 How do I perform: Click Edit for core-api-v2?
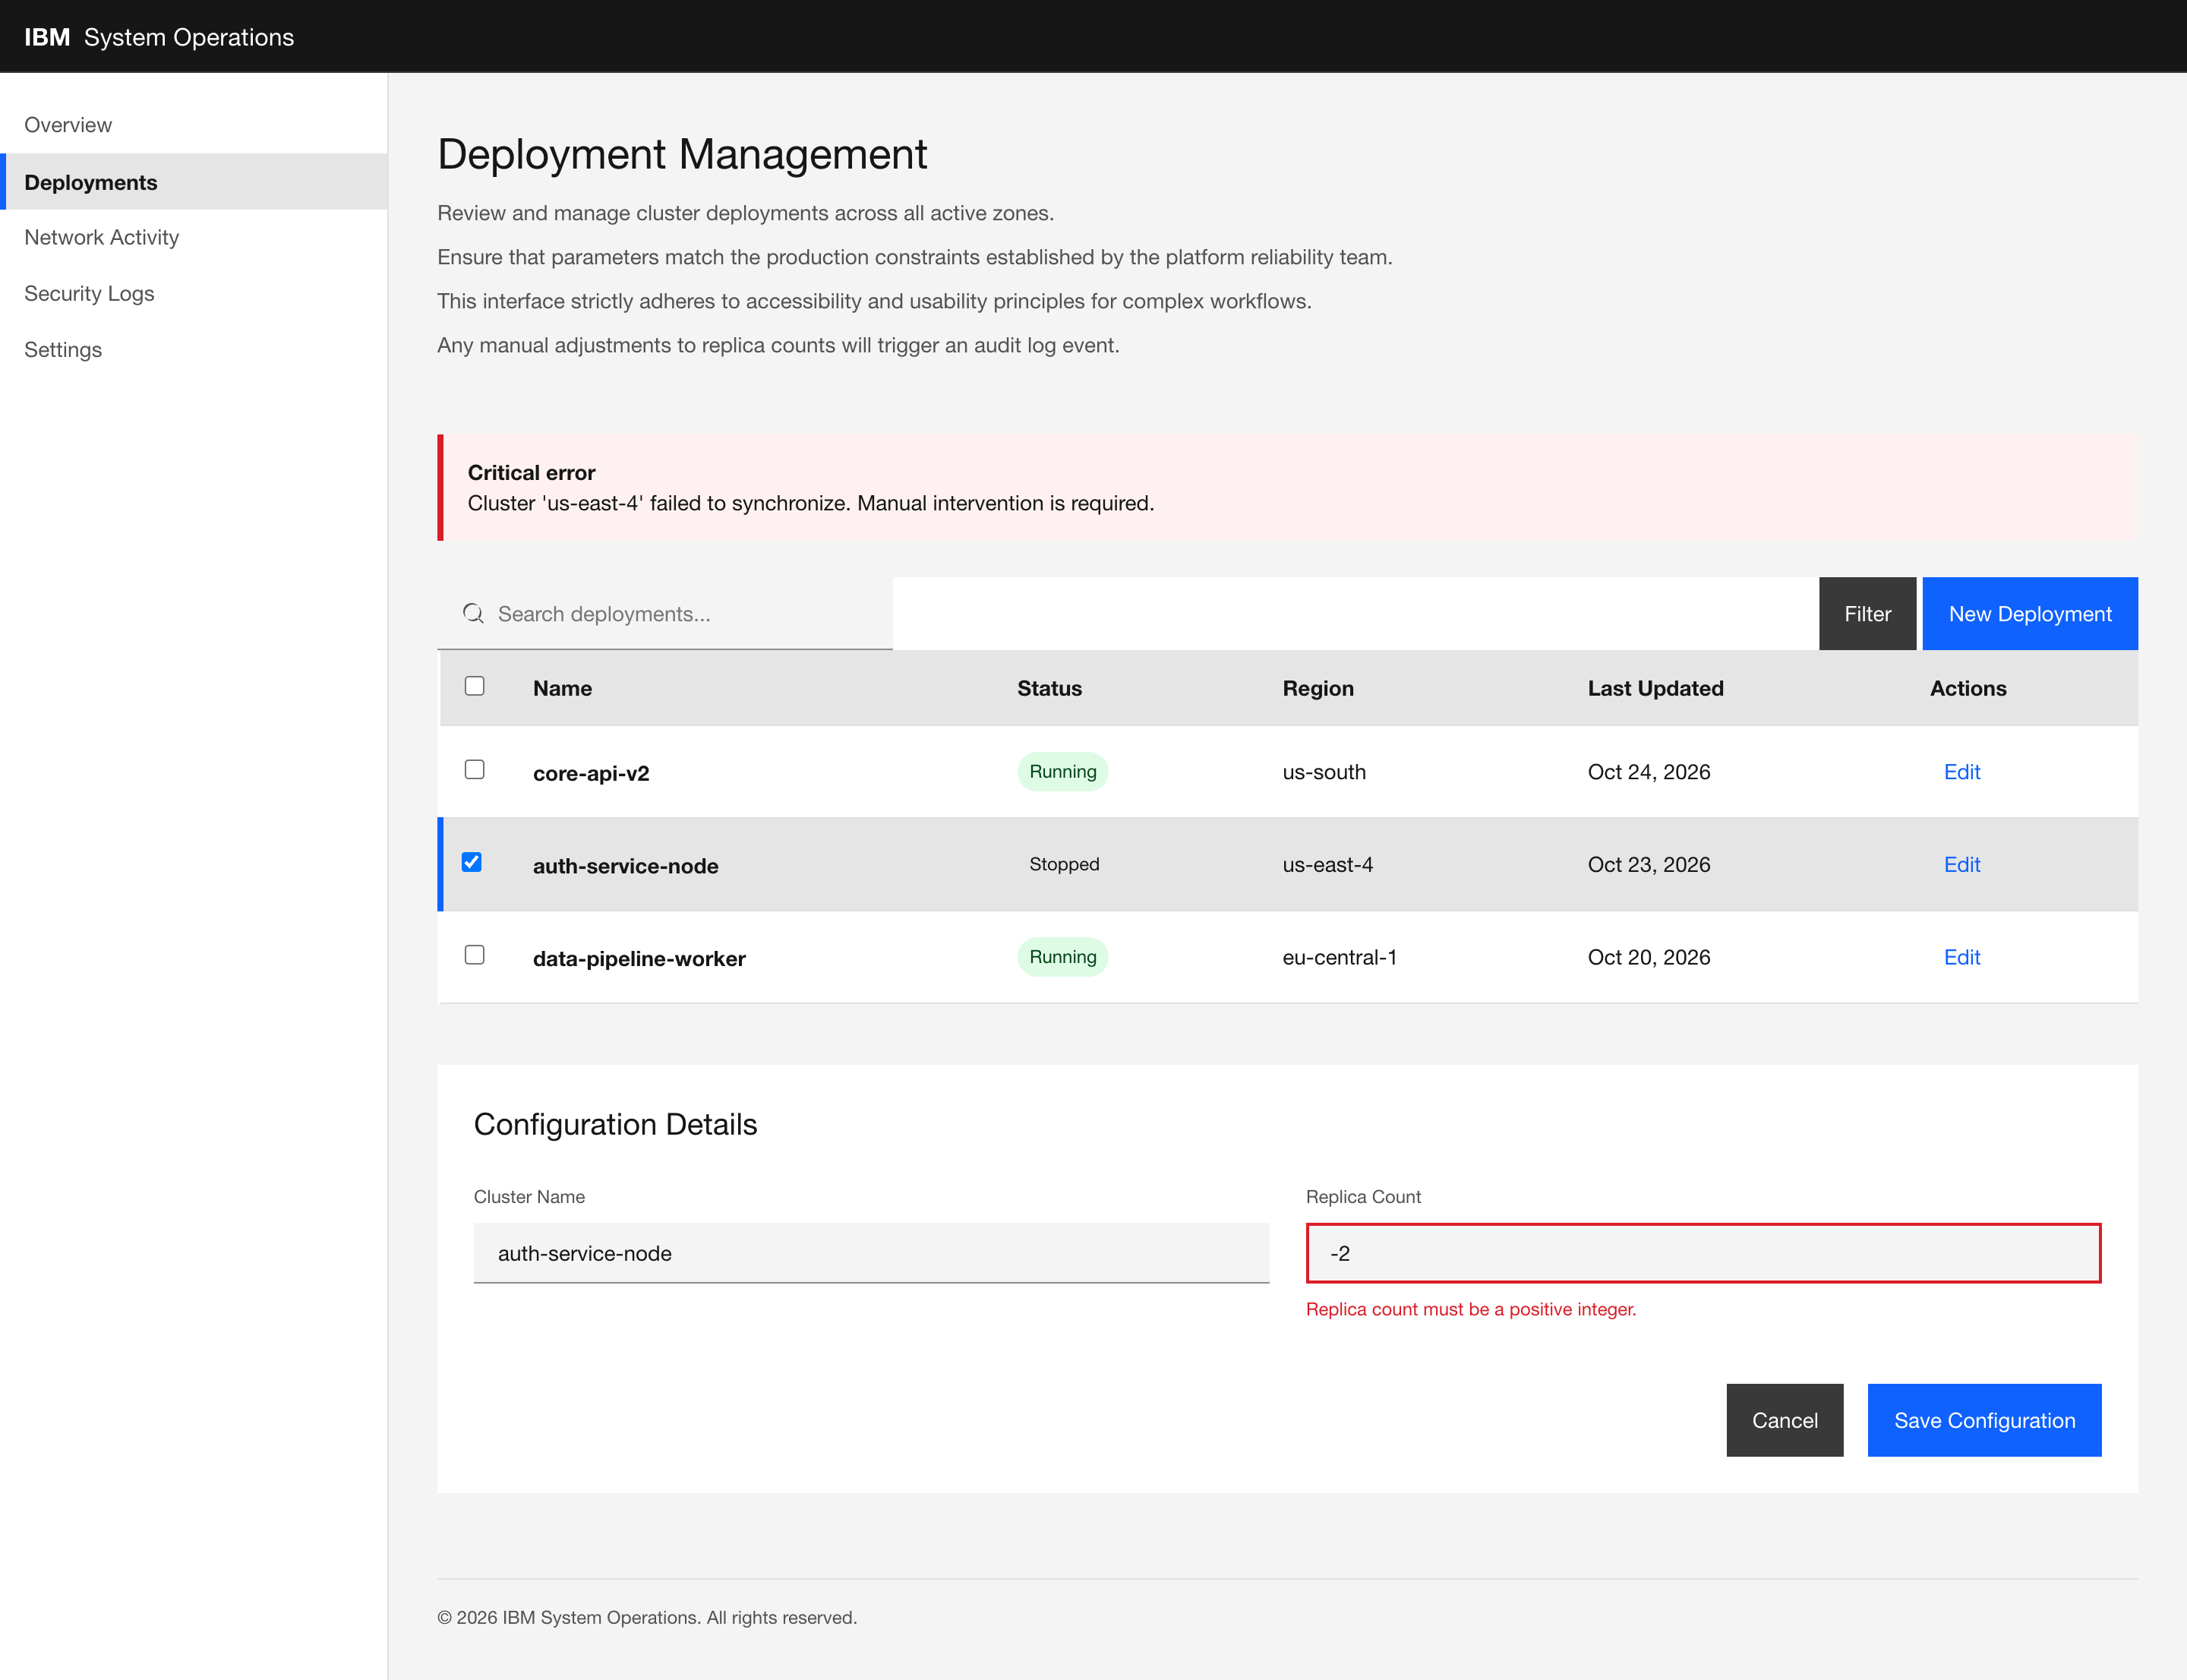click(1961, 772)
